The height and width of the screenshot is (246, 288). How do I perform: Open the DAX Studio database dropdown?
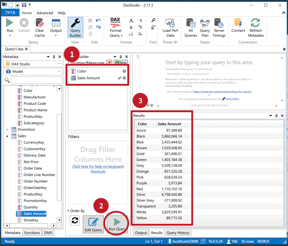[x=33, y=64]
